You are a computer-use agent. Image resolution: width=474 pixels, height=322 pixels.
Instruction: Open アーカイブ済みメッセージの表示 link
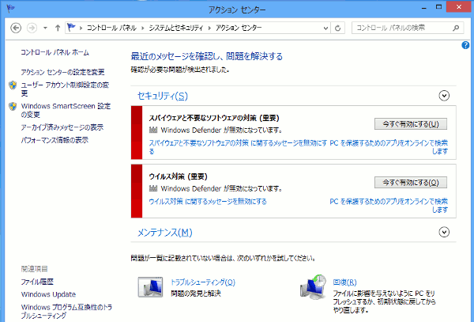coord(62,127)
